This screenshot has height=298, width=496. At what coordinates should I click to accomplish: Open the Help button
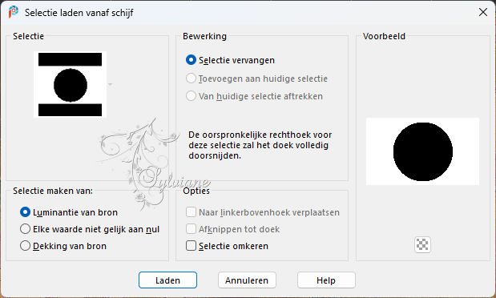pyautogui.click(x=326, y=280)
